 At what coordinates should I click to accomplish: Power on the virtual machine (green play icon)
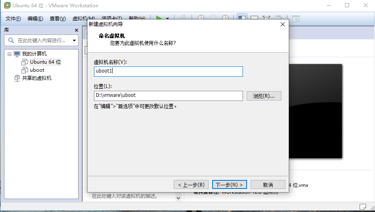159,18
